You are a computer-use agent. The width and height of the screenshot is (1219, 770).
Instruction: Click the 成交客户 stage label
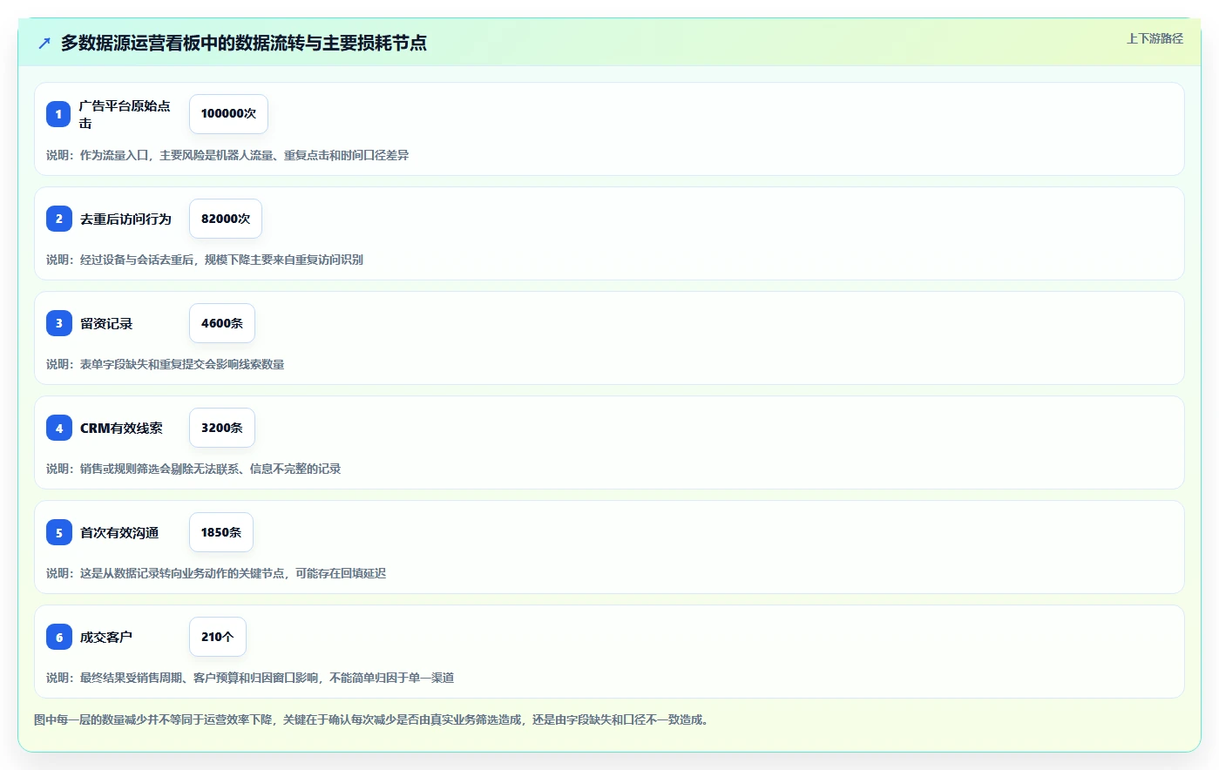(x=106, y=637)
